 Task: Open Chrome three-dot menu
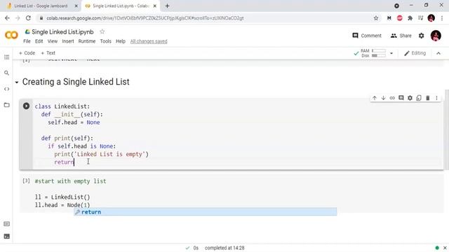(442, 18)
